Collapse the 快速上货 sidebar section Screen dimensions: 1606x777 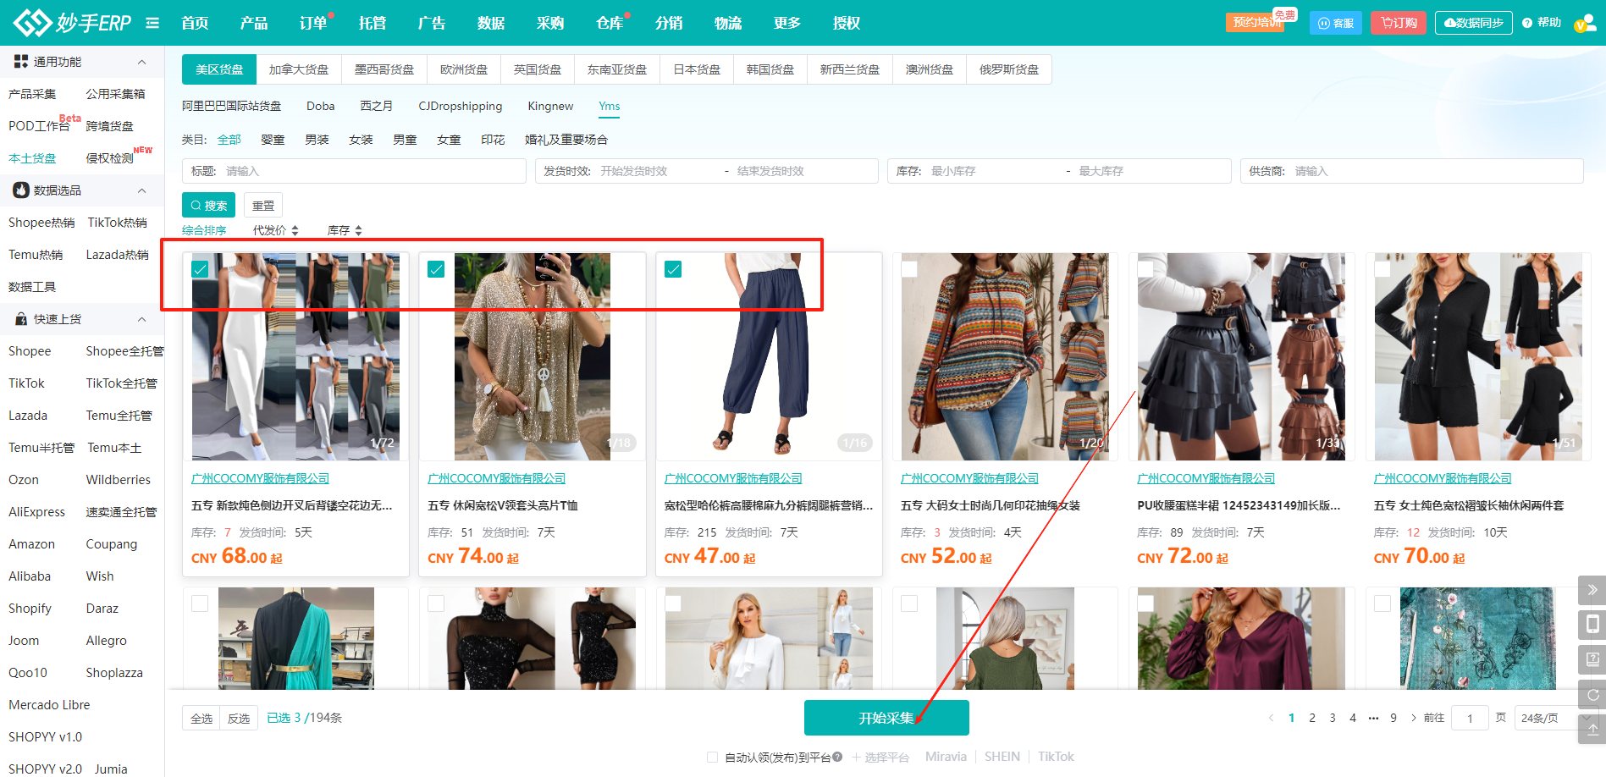tap(141, 319)
